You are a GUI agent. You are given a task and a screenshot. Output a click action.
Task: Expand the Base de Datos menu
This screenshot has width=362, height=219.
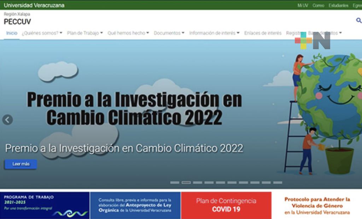tap(325, 33)
